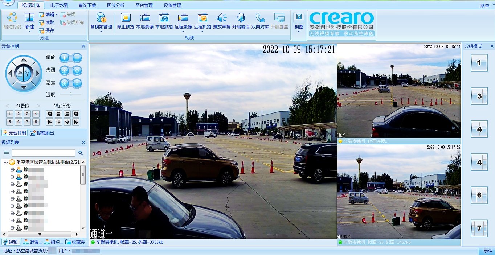Click the 本地录像 local recording icon
Screen dimensions: 495x255
pyautogui.click(x=144, y=18)
